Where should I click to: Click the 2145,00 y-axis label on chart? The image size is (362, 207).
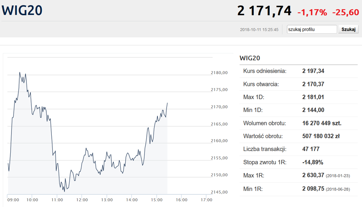[219, 192]
